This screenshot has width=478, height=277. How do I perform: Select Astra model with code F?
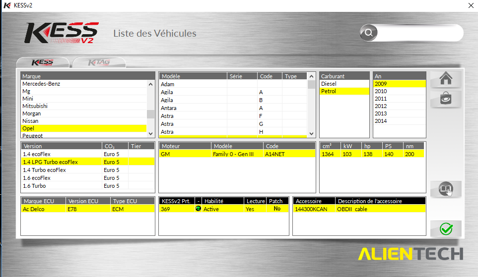[x=233, y=116]
